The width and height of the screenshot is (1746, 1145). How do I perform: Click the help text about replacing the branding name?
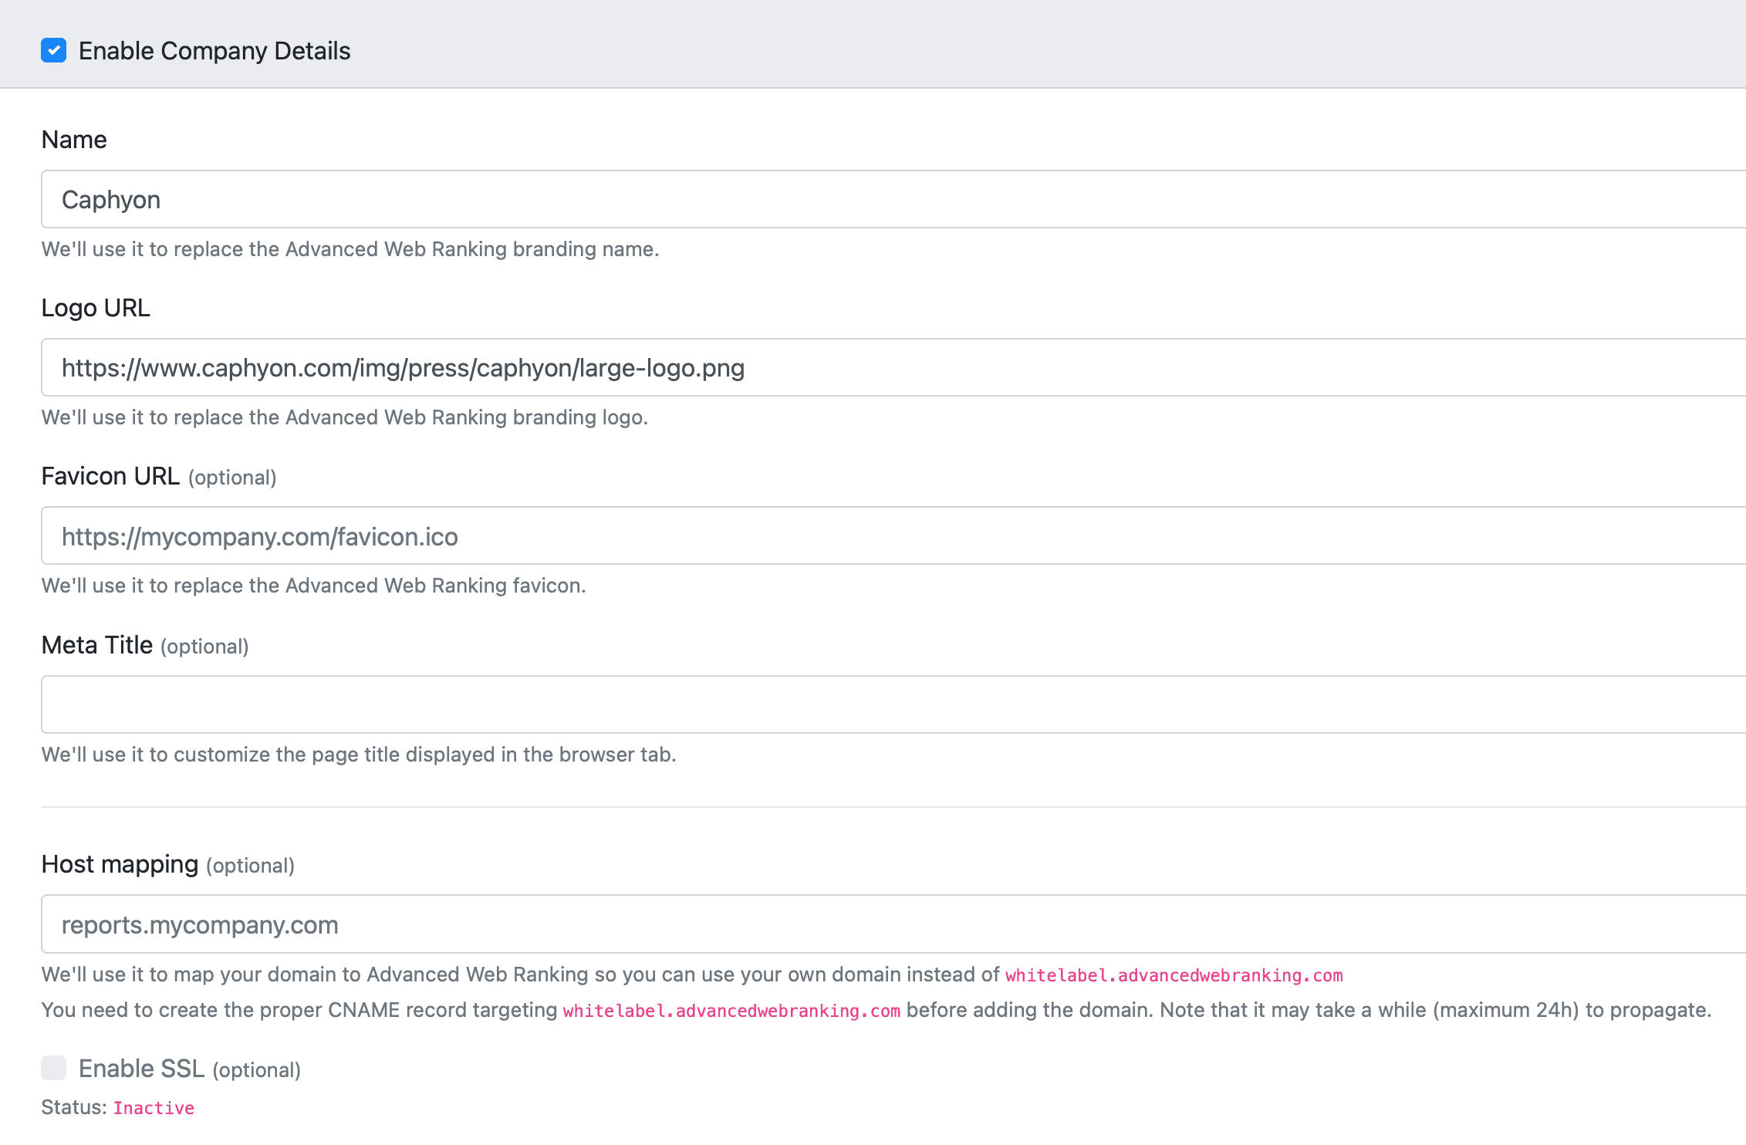[350, 249]
